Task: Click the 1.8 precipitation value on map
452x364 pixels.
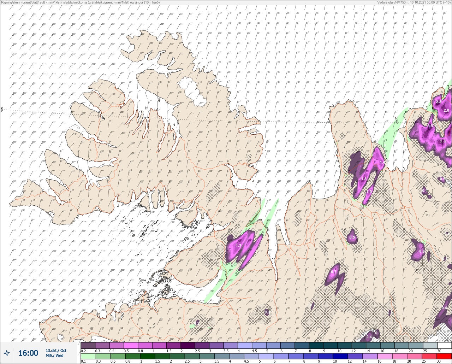Action: click(x=364, y=179)
